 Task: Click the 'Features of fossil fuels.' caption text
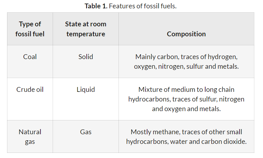(x=143, y=6)
